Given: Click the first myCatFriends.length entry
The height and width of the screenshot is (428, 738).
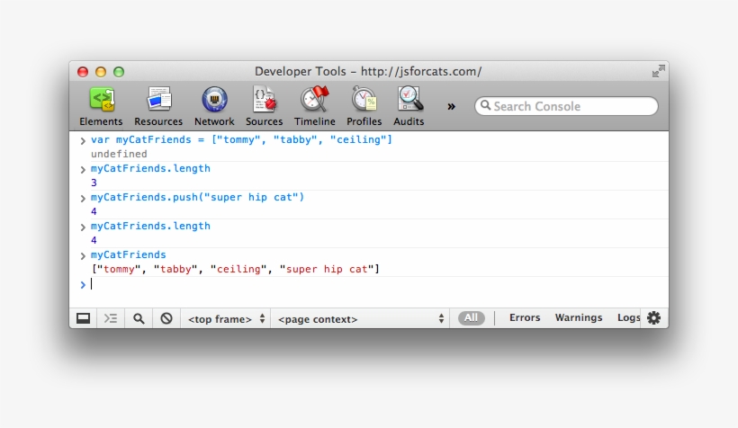Looking at the screenshot, I should (150, 168).
